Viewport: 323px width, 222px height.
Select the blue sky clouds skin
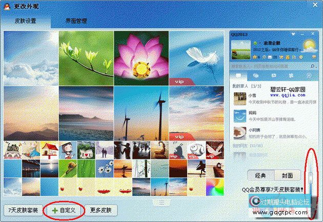(x=31, y=57)
